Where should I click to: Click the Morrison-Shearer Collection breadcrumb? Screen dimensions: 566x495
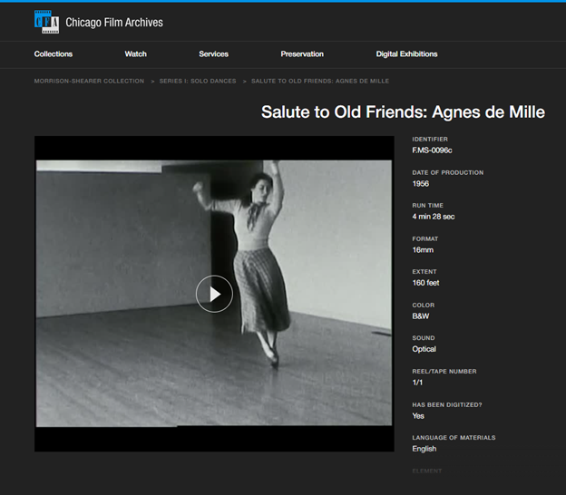pos(89,82)
